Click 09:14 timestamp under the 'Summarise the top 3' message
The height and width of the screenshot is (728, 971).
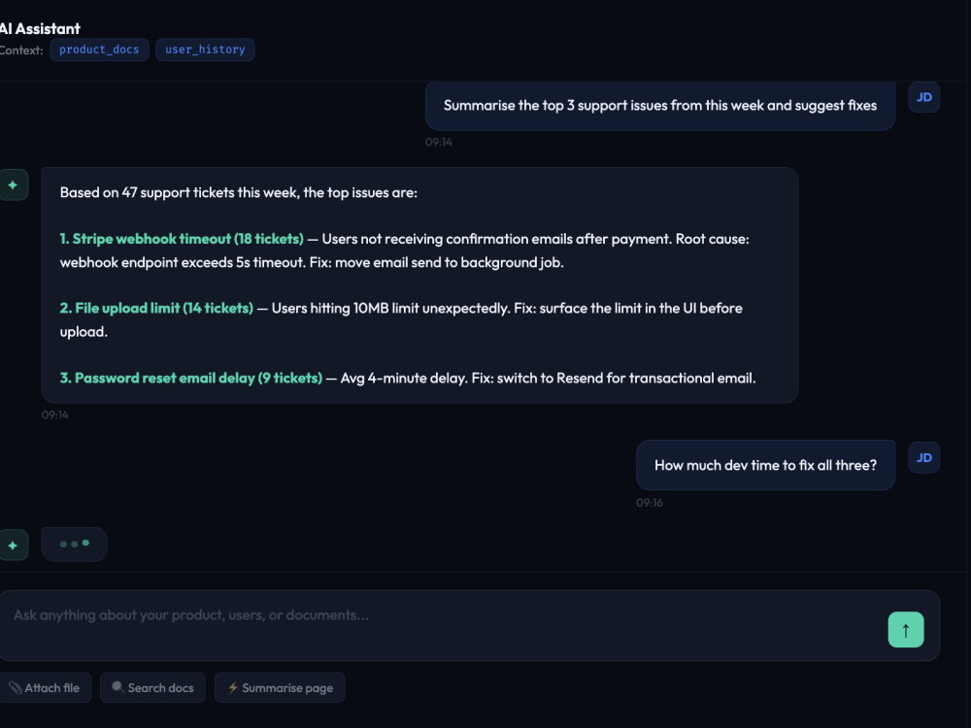(x=439, y=142)
